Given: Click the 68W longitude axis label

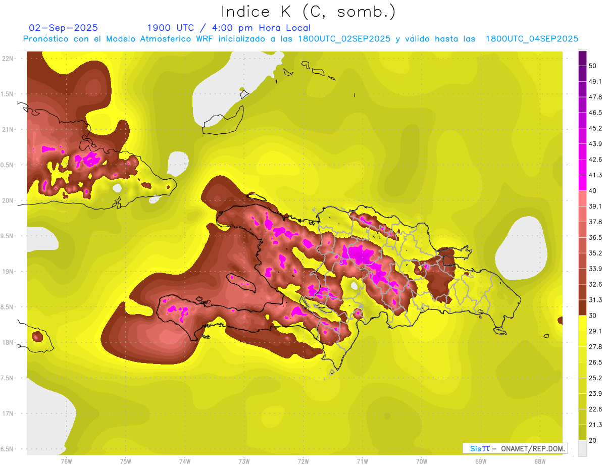Looking at the screenshot, I should [539, 461].
